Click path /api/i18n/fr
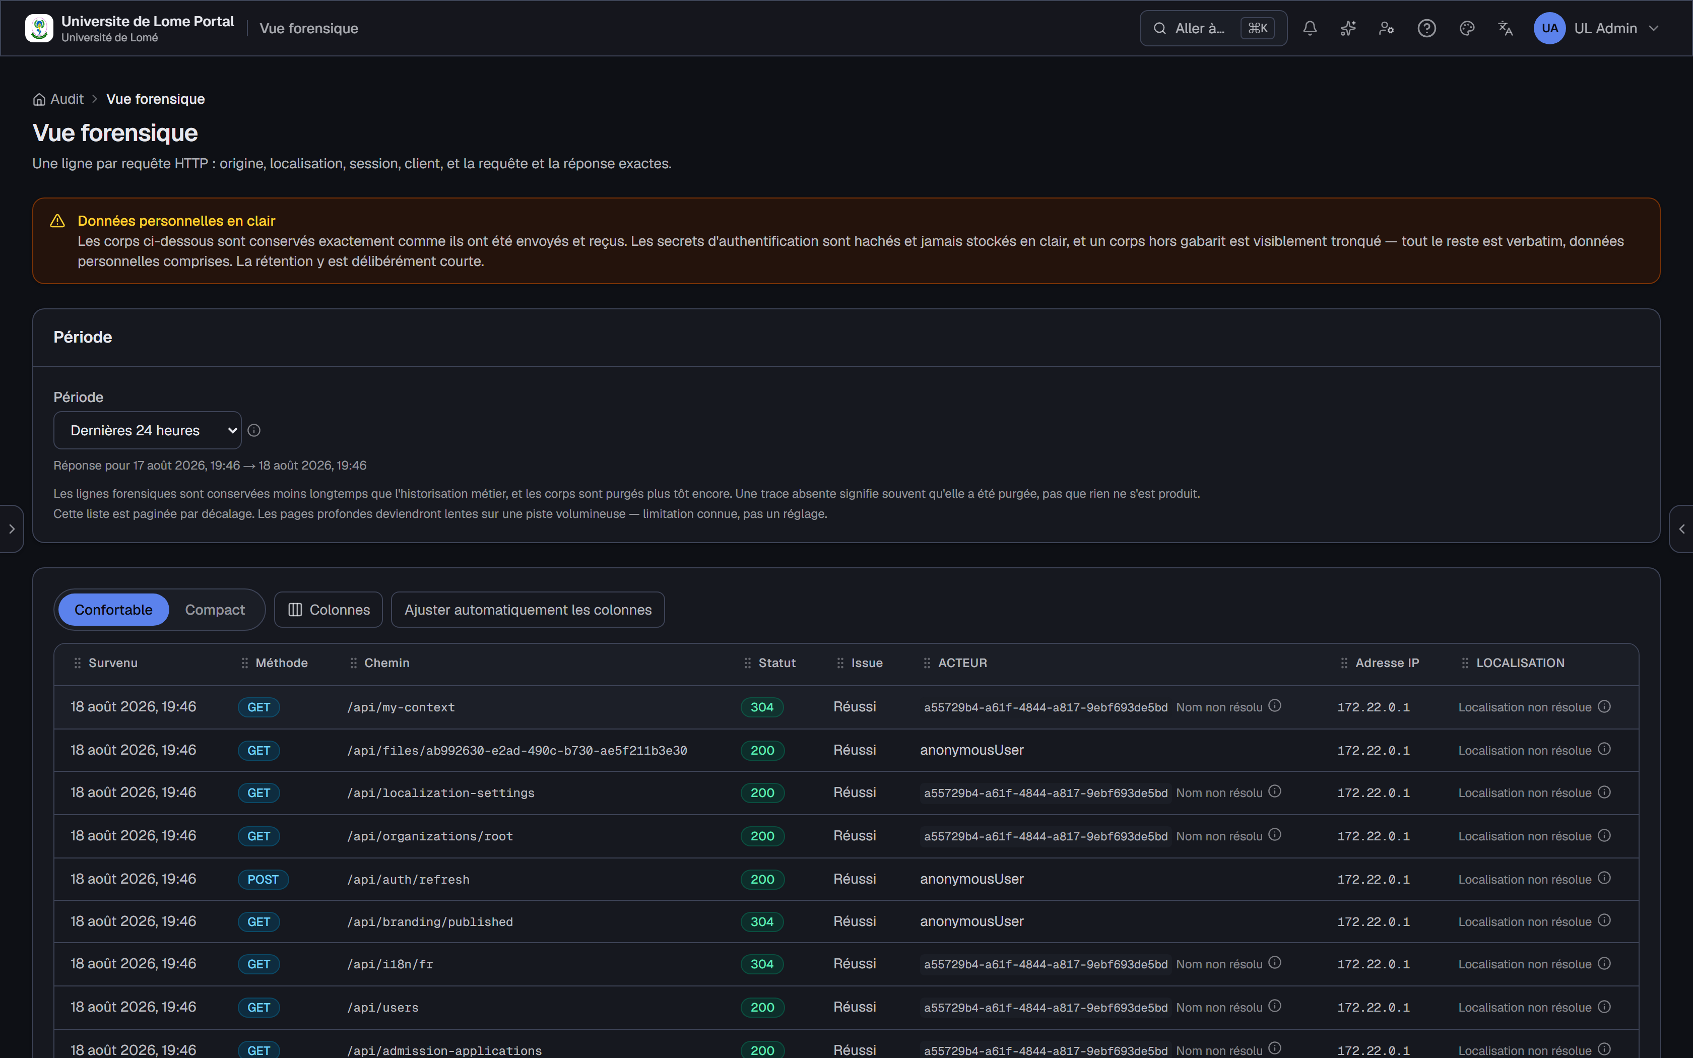The image size is (1693, 1058). pos(390,964)
